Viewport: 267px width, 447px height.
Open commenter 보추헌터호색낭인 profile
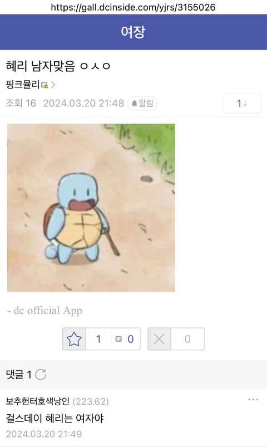click(38, 401)
